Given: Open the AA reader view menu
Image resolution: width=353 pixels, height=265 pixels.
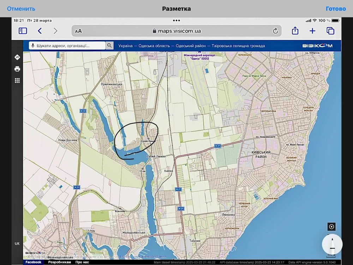Looking at the screenshot, I should click(78, 31).
